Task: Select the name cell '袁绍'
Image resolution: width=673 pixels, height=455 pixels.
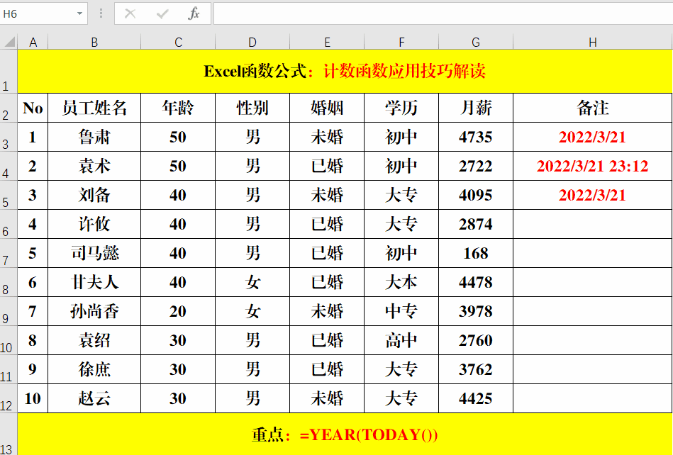Action: [x=94, y=340]
